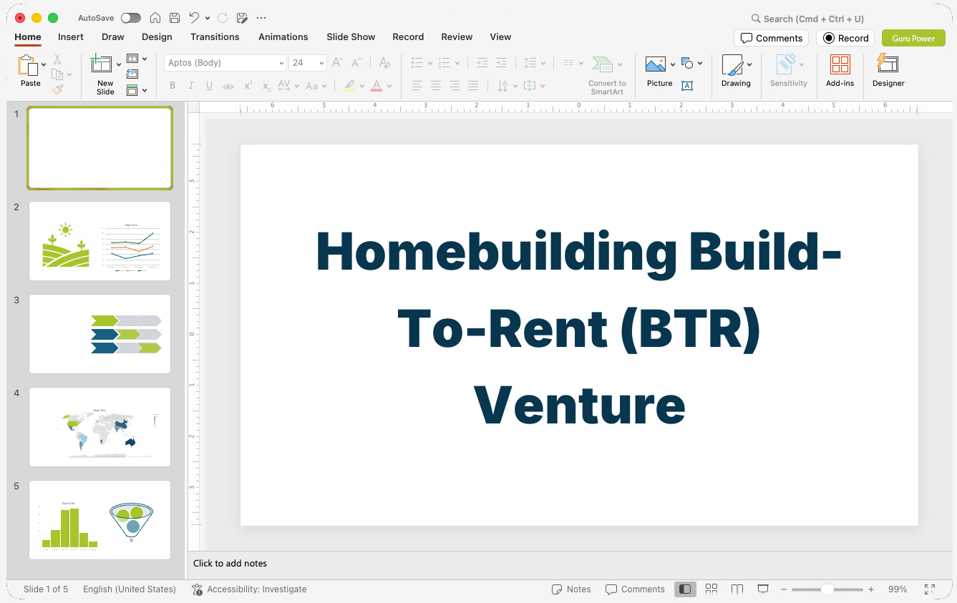This screenshot has height=603, width=957.
Task: Expand the Paste options arrow
Action: [44, 64]
